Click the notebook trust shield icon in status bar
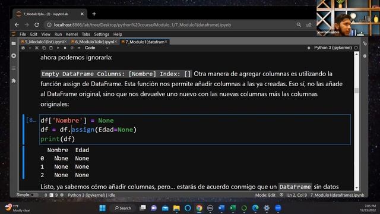380x214 pixels. click(x=281, y=195)
